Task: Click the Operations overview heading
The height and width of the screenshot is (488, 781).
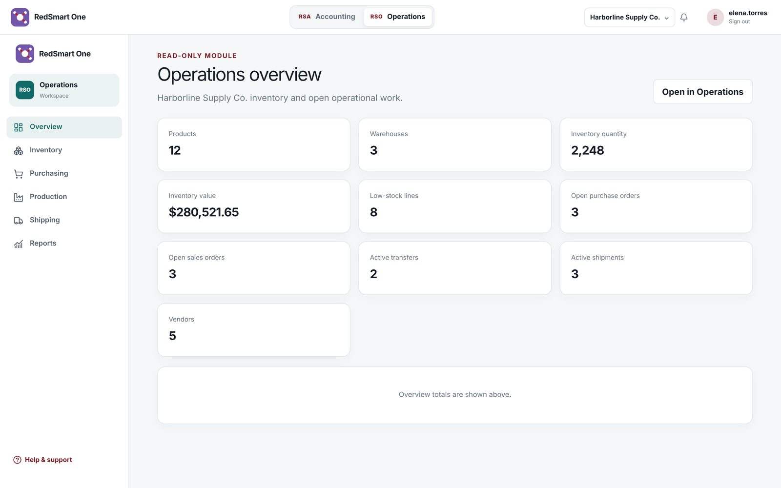Action: click(239, 75)
